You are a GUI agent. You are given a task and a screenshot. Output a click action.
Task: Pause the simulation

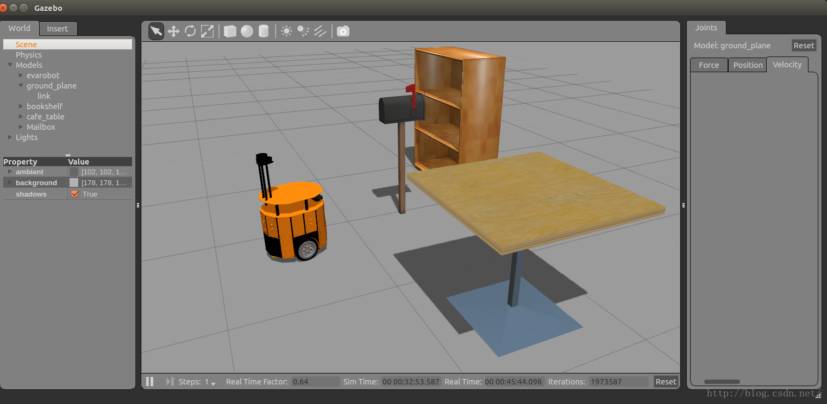coord(150,381)
